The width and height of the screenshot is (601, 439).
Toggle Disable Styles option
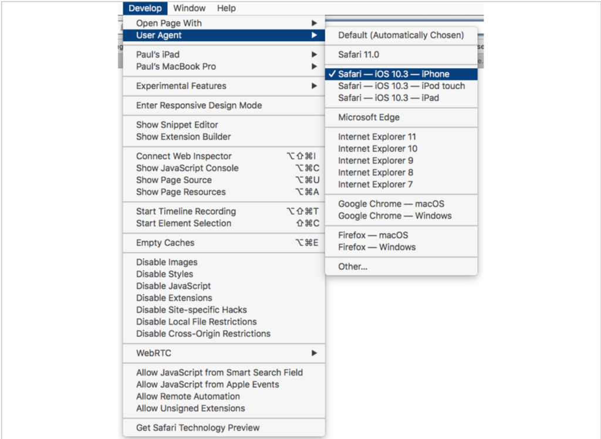(224, 275)
